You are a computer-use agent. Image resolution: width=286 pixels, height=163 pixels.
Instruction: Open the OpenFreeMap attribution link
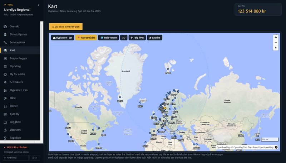coord(223,147)
